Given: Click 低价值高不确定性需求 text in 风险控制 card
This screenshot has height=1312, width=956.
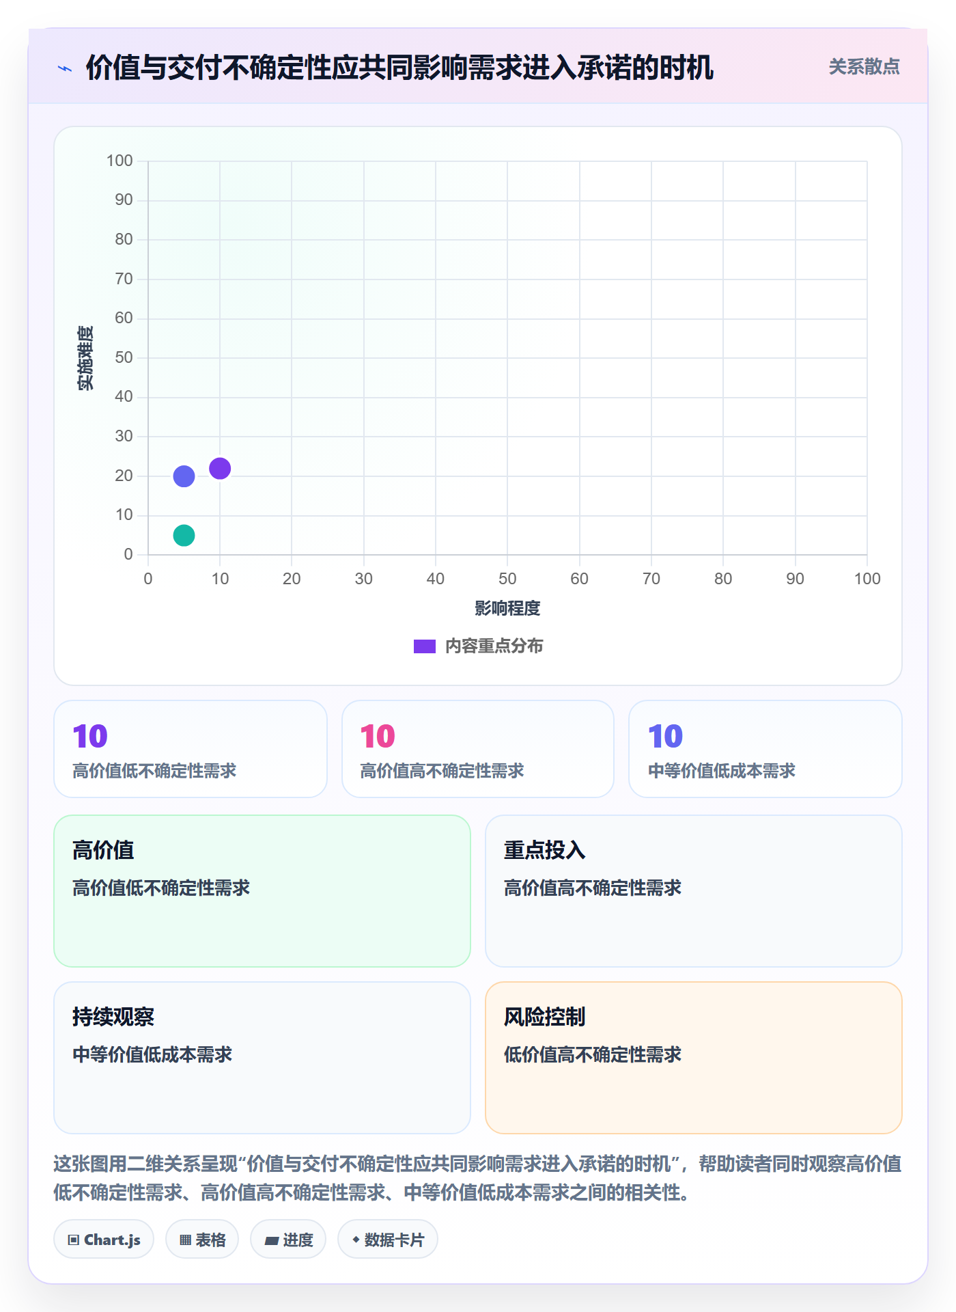Looking at the screenshot, I should pos(593,1054).
